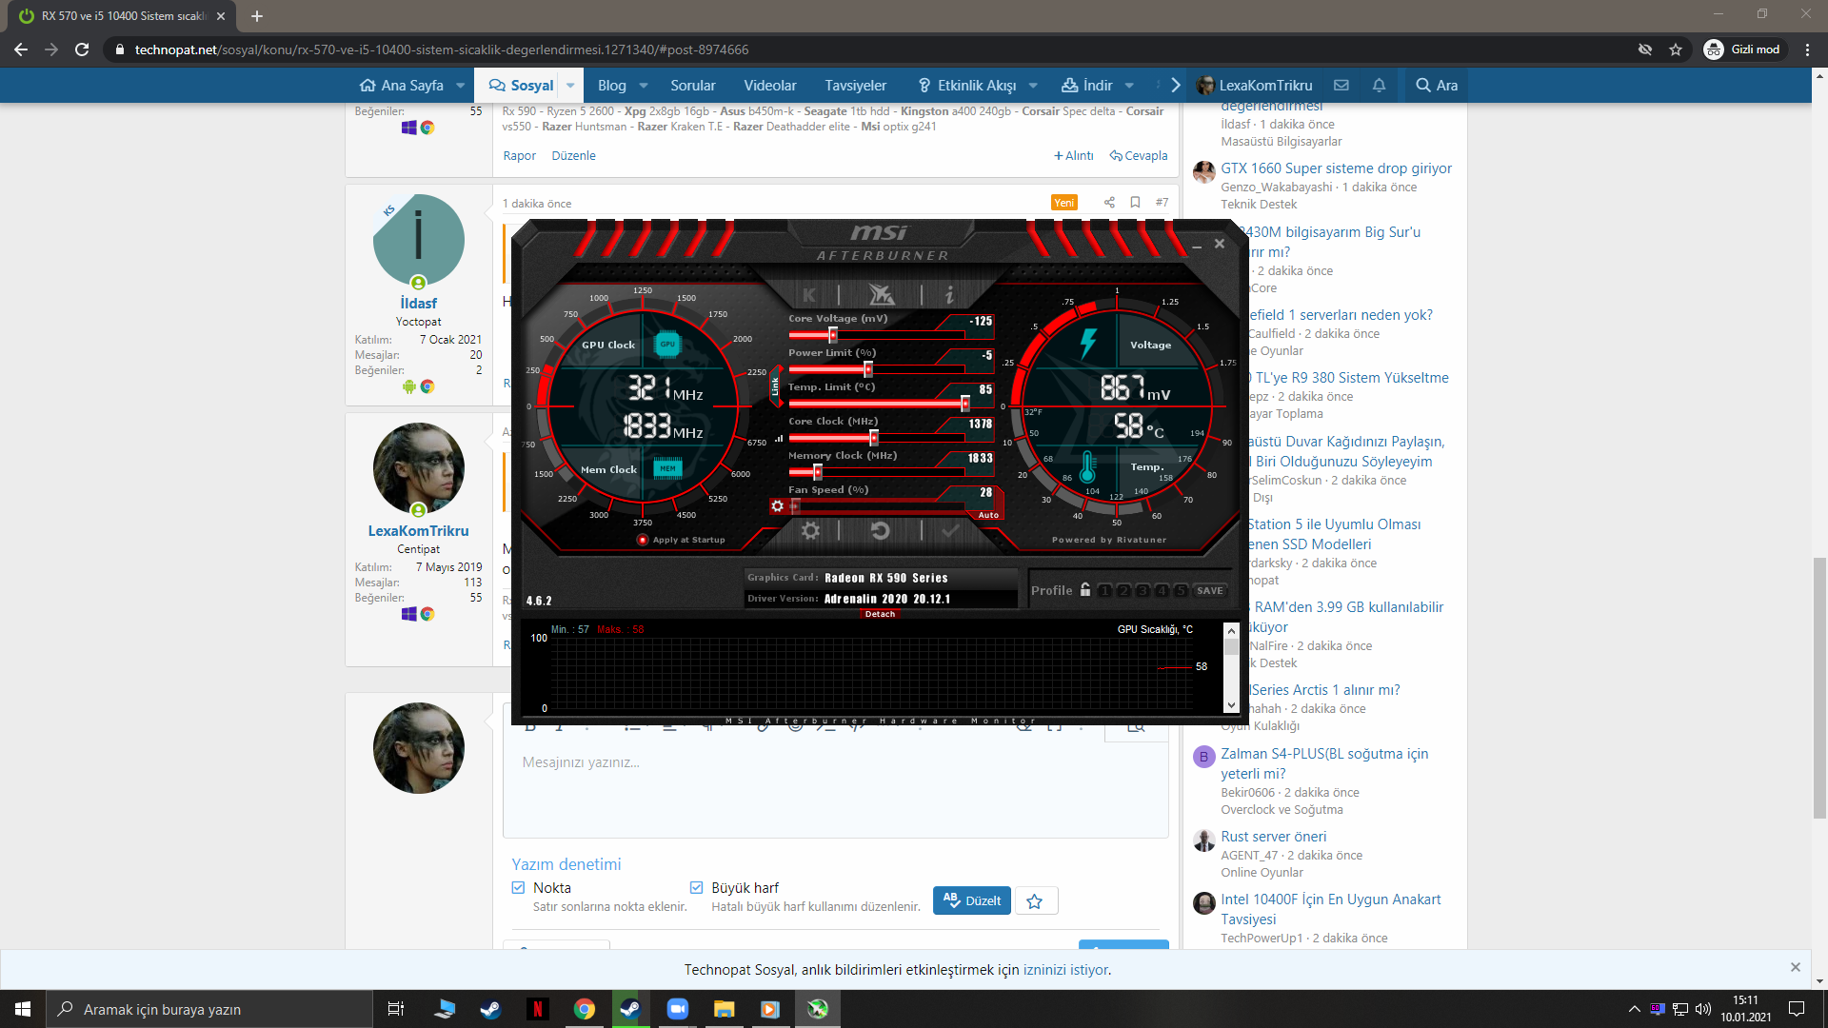Click the reset settings arrow icon
The height and width of the screenshot is (1028, 1828).
[x=880, y=531]
